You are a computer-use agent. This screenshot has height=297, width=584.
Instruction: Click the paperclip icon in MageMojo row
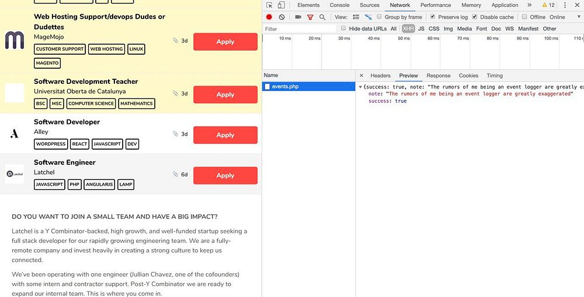pyautogui.click(x=175, y=40)
